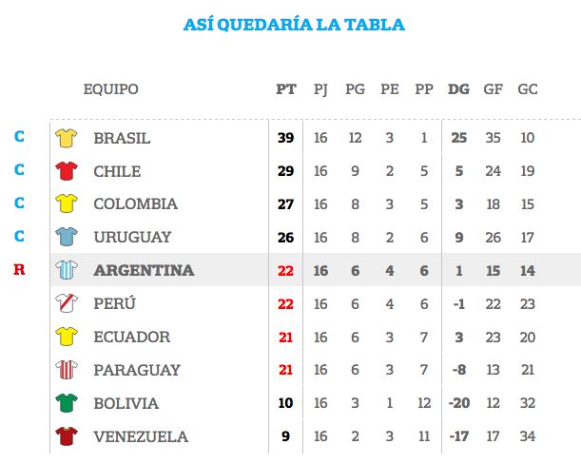Select the red R marker beside Argentina
This screenshot has width=581, height=464.
pos(19,269)
